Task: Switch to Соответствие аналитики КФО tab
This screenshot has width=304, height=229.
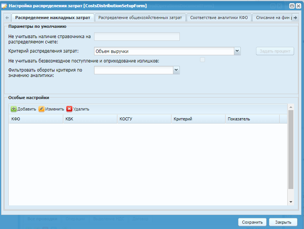Action: [x=219, y=18]
